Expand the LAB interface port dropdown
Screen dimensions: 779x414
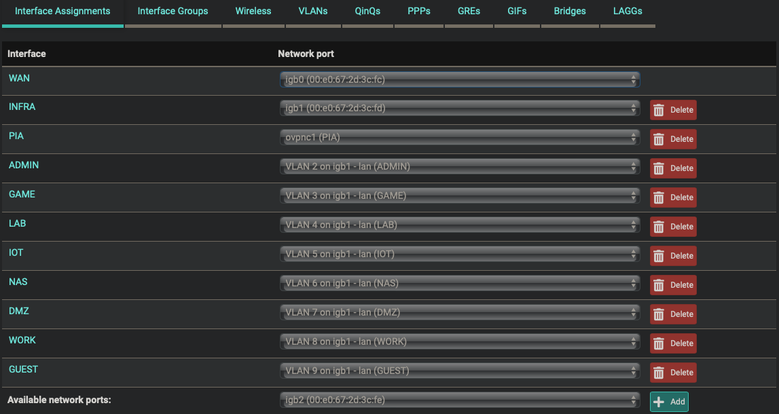[459, 225]
